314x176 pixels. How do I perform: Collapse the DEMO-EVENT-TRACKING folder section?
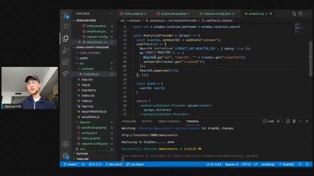[92, 47]
